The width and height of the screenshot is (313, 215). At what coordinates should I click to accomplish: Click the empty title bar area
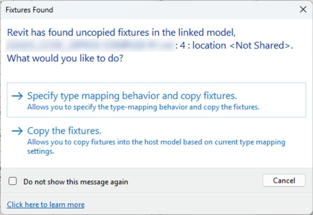click(x=173, y=10)
